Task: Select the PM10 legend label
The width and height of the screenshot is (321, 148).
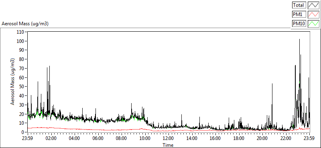Action: (x=299, y=24)
